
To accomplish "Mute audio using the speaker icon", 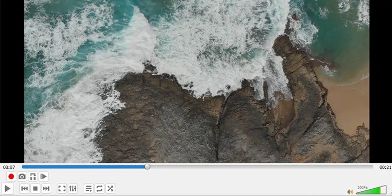I will (x=350, y=192).
